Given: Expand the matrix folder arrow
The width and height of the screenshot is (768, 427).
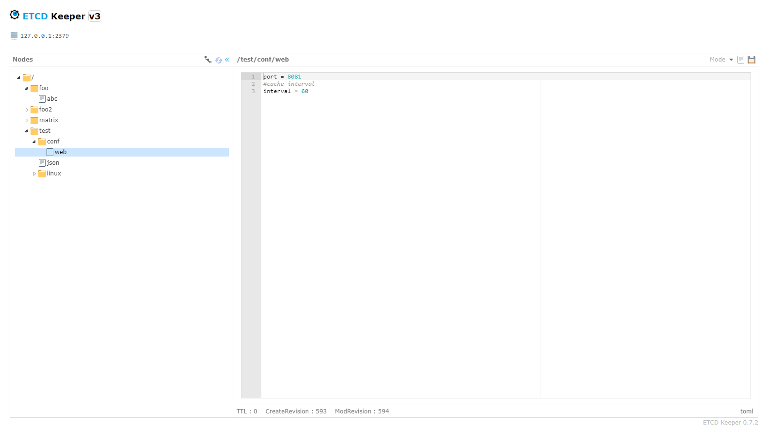Looking at the screenshot, I should (27, 121).
